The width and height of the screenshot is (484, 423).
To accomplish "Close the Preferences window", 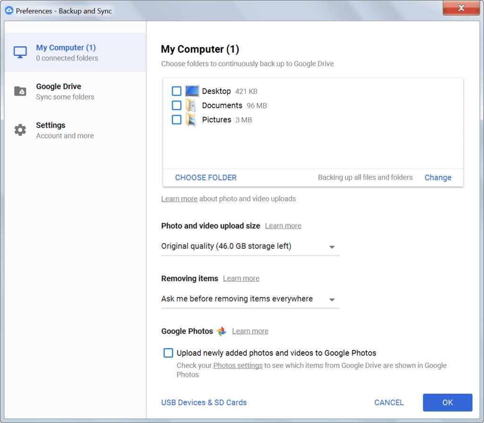I will pyautogui.click(x=461, y=8).
